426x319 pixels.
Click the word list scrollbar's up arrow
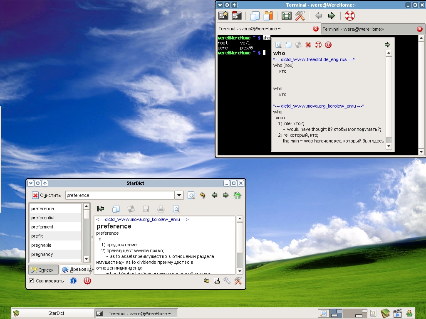87,206
